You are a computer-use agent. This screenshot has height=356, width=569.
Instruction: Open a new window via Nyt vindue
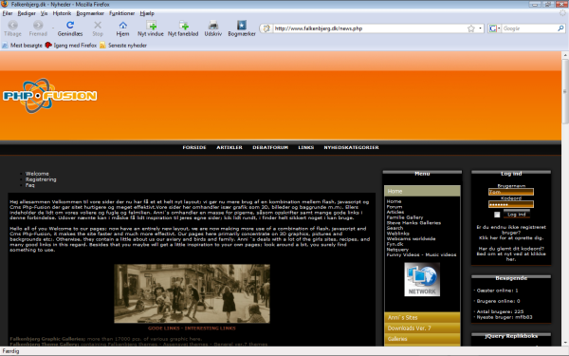(x=152, y=25)
